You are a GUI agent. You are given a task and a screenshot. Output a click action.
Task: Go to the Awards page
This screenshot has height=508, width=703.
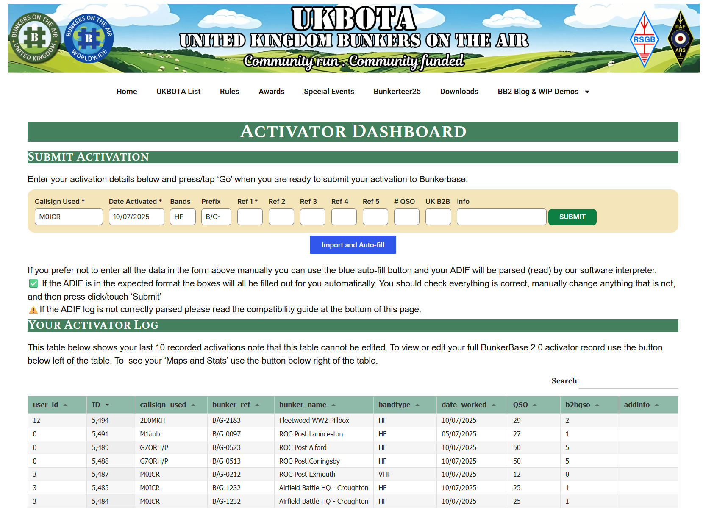[x=271, y=92]
